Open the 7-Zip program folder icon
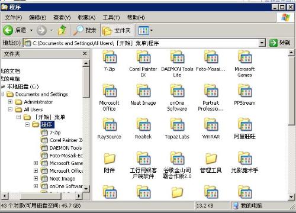This screenshot has width=296, height=213. pyautogui.click(x=110, y=57)
